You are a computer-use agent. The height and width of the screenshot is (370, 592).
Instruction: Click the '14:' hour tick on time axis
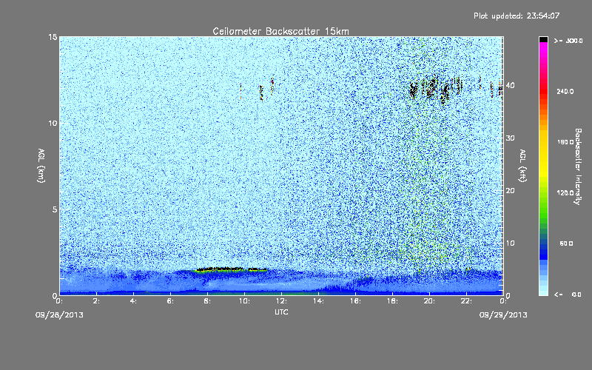click(x=318, y=301)
